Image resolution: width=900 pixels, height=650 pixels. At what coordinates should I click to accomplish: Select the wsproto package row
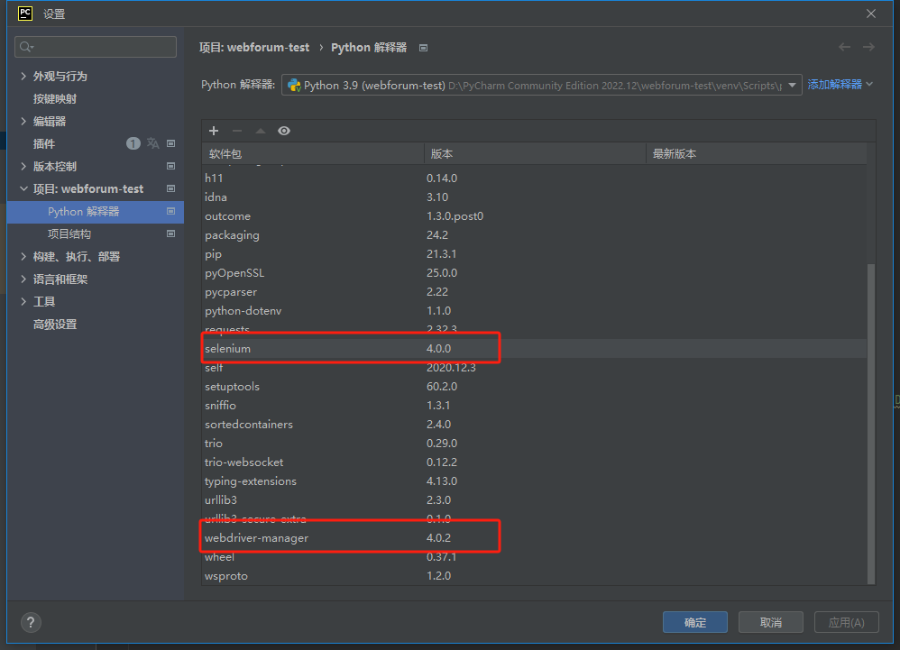534,575
